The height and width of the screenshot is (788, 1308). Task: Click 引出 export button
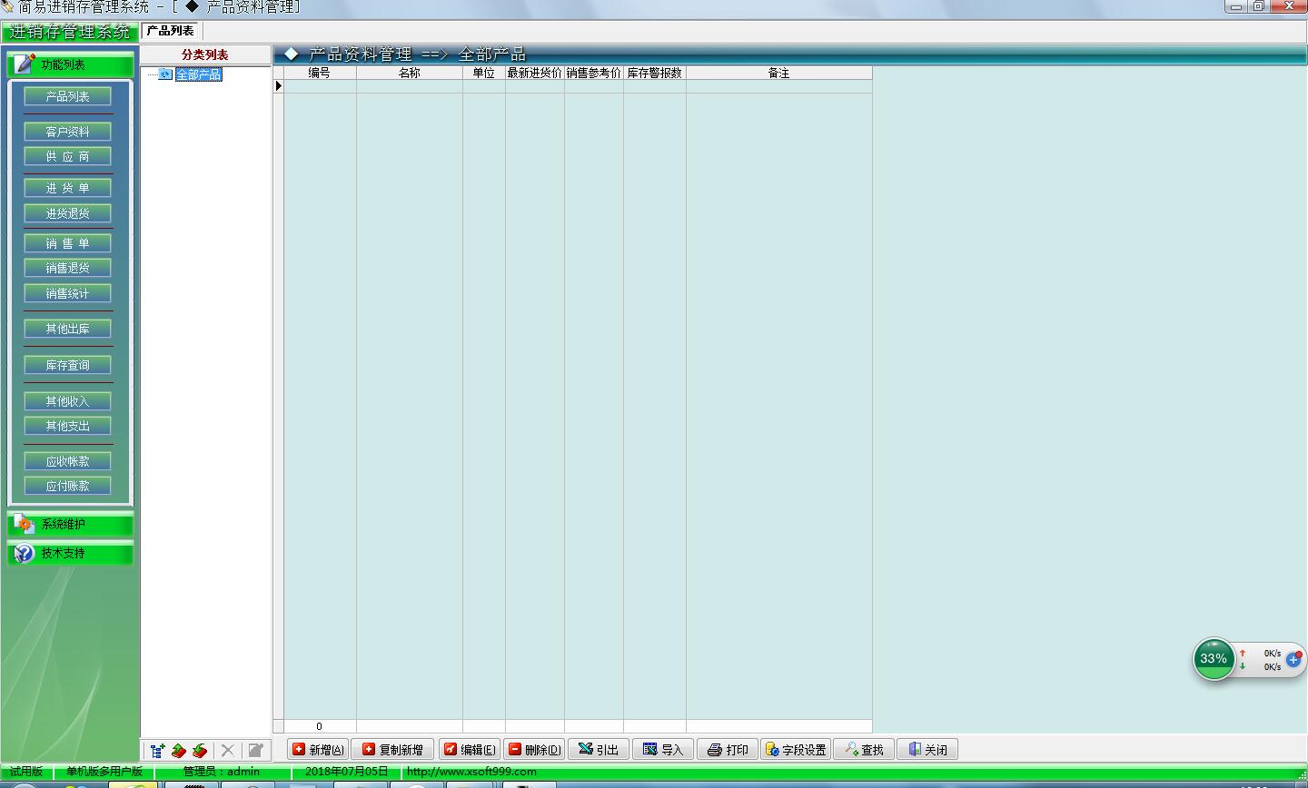pos(599,749)
